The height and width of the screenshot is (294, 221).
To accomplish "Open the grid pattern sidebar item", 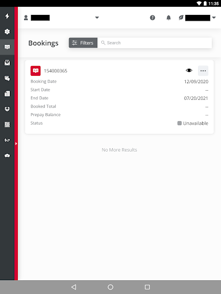I will pyautogui.click(x=7, y=125).
